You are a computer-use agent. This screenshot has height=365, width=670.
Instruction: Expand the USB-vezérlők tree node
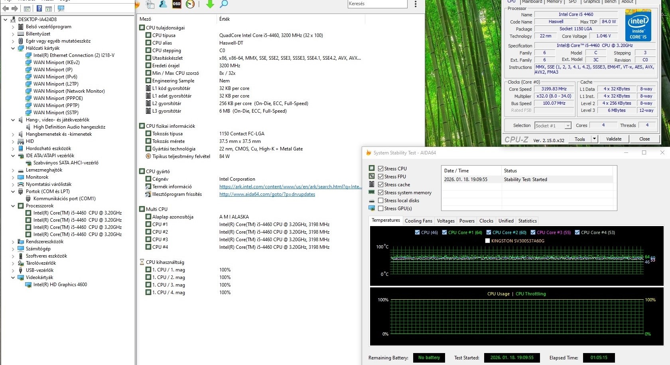[x=13, y=270]
